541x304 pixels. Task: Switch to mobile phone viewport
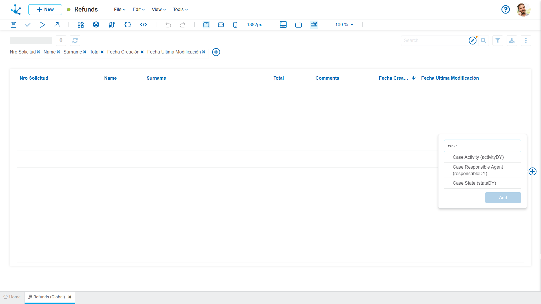click(x=235, y=25)
